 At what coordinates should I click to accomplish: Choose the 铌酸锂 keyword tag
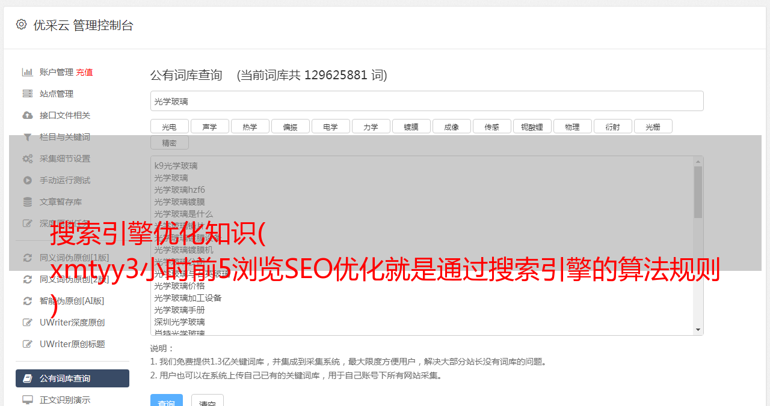tap(532, 126)
